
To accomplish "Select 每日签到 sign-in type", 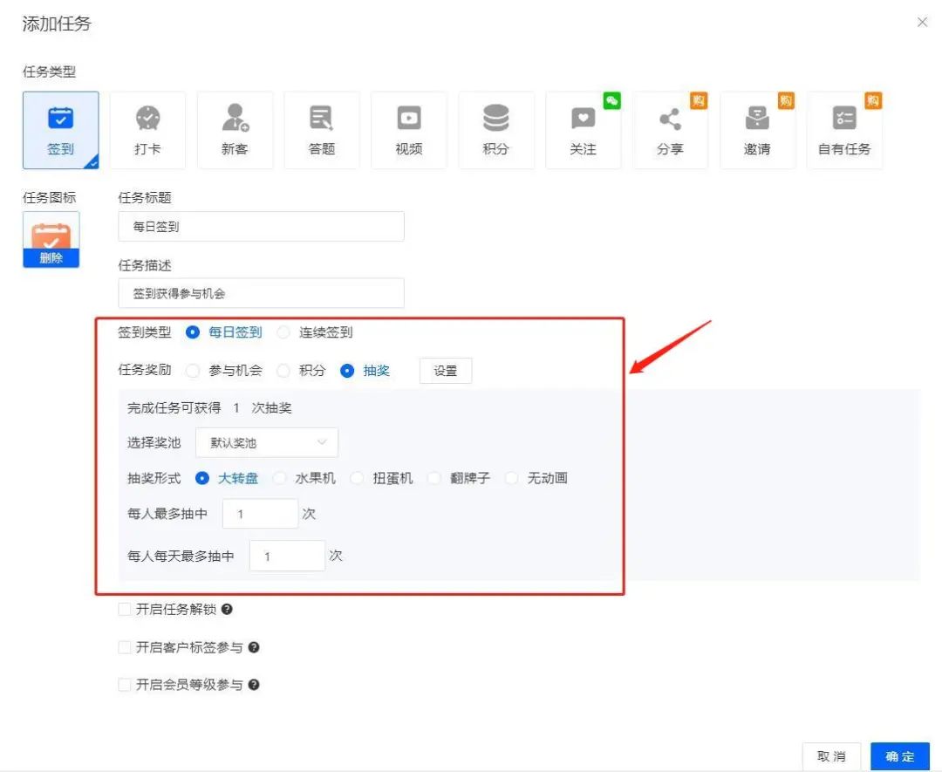I will (x=193, y=332).
